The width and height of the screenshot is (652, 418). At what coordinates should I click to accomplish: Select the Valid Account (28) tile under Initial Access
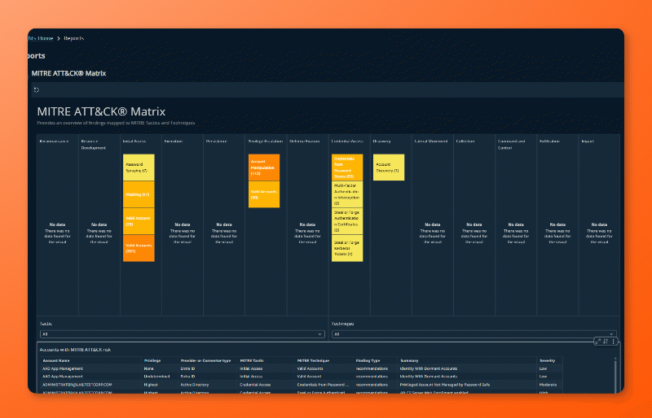tap(139, 221)
